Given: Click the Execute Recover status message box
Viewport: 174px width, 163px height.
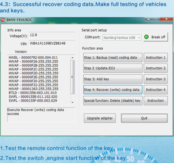Looking at the screenshot, I should (41, 115).
